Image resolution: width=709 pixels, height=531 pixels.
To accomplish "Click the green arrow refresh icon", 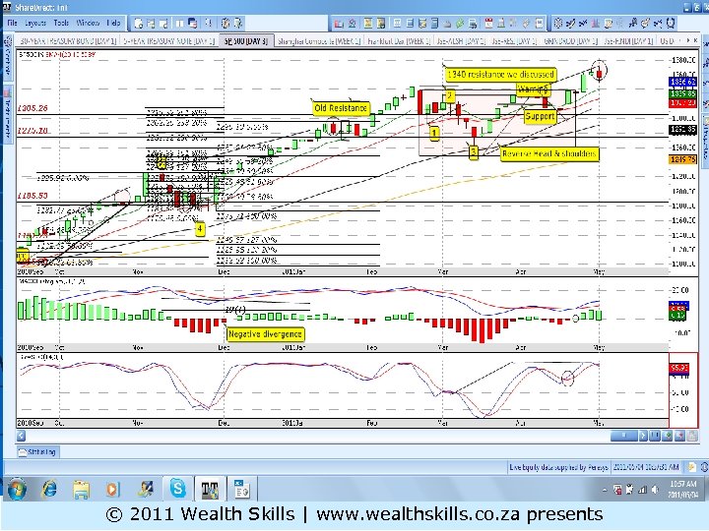I will click(460, 23).
